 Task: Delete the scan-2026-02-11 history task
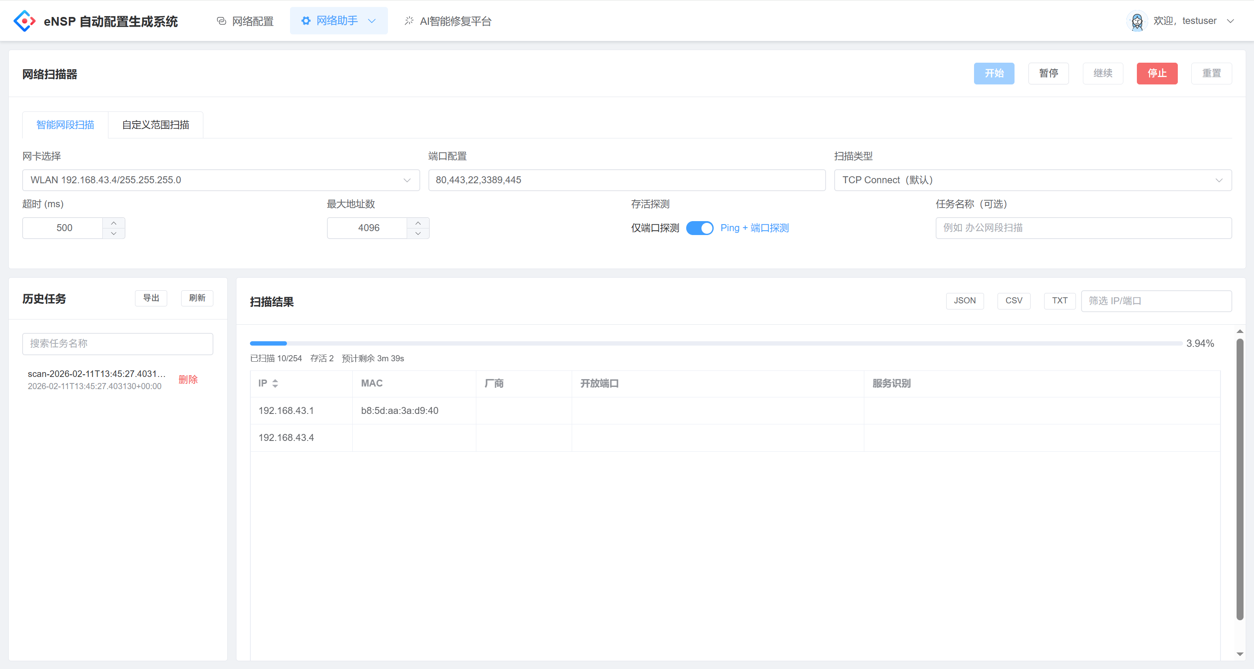188,380
